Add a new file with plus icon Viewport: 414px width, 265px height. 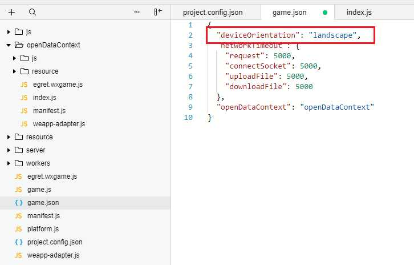coord(11,12)
